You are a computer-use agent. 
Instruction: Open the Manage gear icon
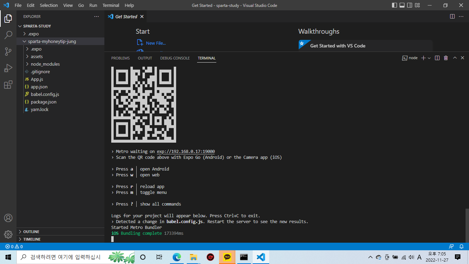coord(8,234)
